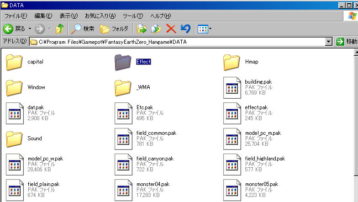Screen dimensions: 358x202
Task: Go up one folder level
Action: pos(60,29)
